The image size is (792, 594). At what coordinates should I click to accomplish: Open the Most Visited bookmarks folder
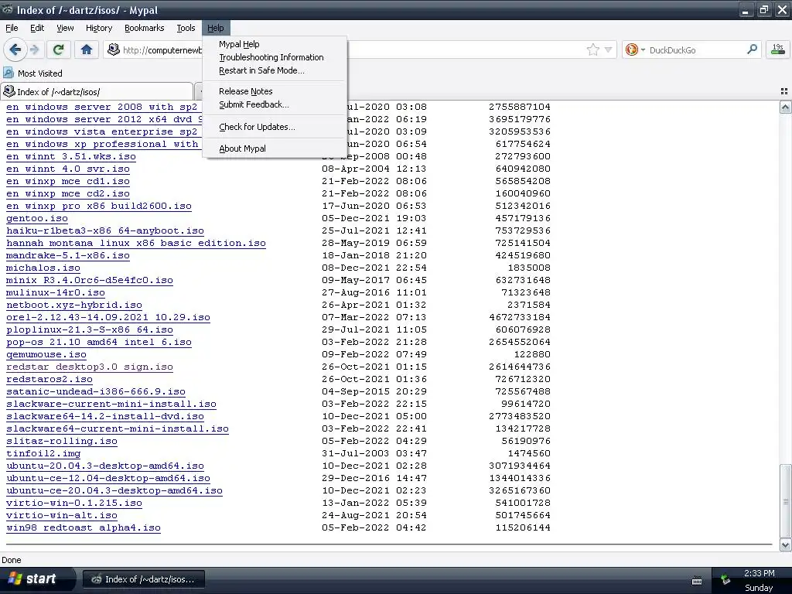tap(33, 73)
